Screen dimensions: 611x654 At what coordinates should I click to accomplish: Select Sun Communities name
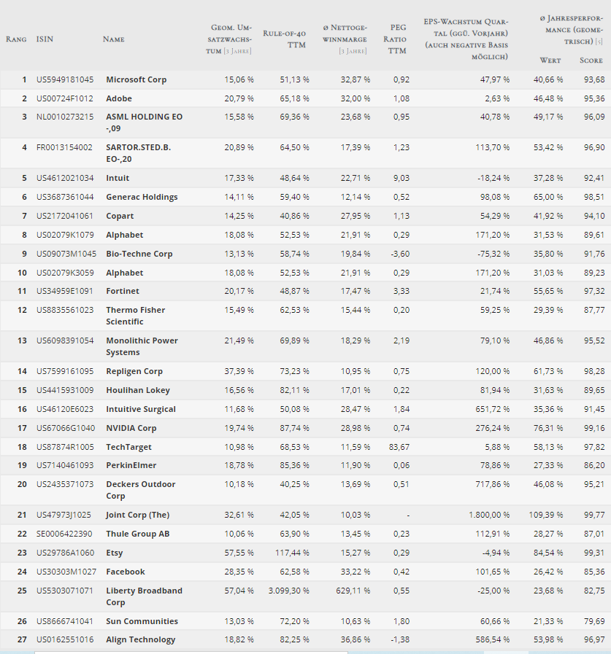(142, 621)
